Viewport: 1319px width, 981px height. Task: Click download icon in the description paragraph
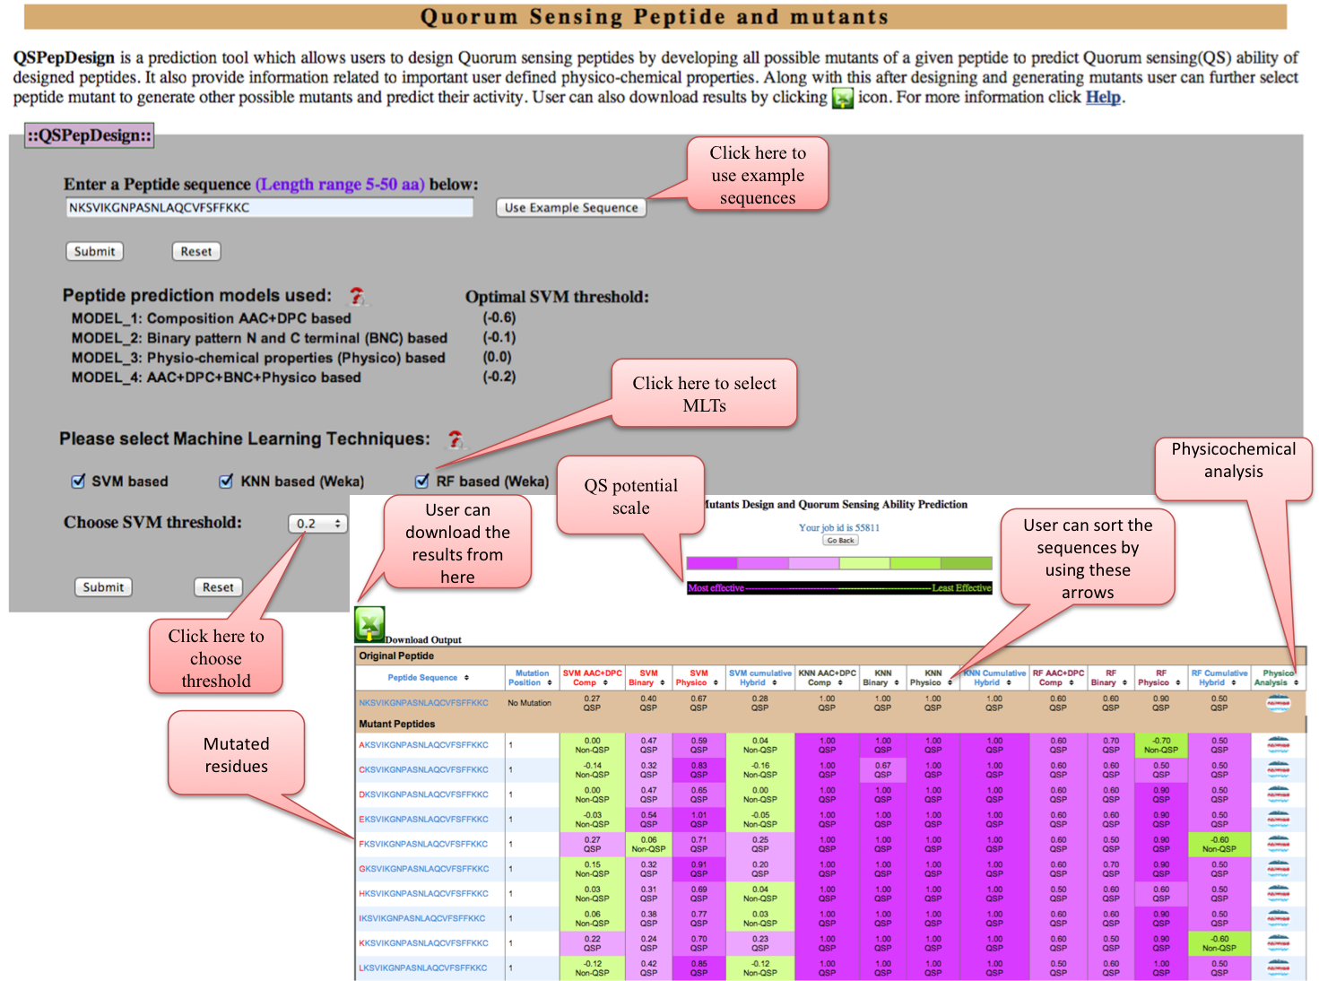click(843, 98)
